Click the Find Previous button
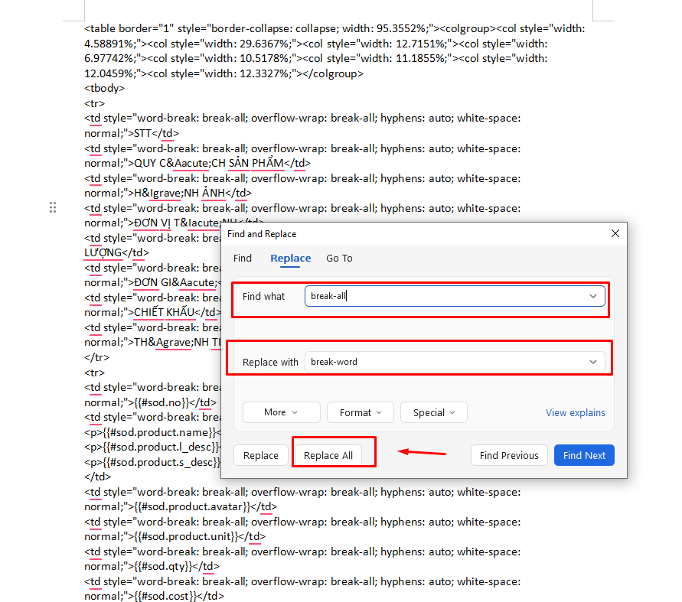The image size is (682, 602). (x=509, y=455)
